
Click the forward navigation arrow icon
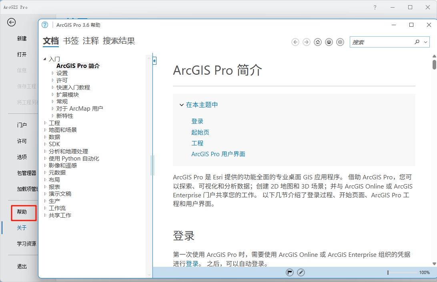click(307, 42)
